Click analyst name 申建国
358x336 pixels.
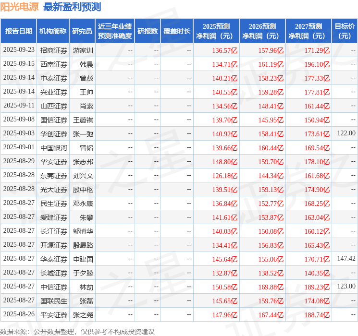coord(83,259)
